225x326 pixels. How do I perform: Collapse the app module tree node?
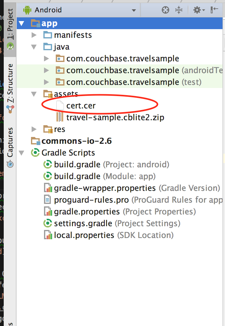pyautogui.click(x=21, y=23)
